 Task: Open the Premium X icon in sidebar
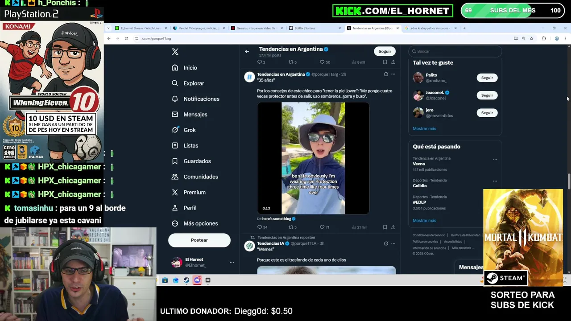[175, 193]
